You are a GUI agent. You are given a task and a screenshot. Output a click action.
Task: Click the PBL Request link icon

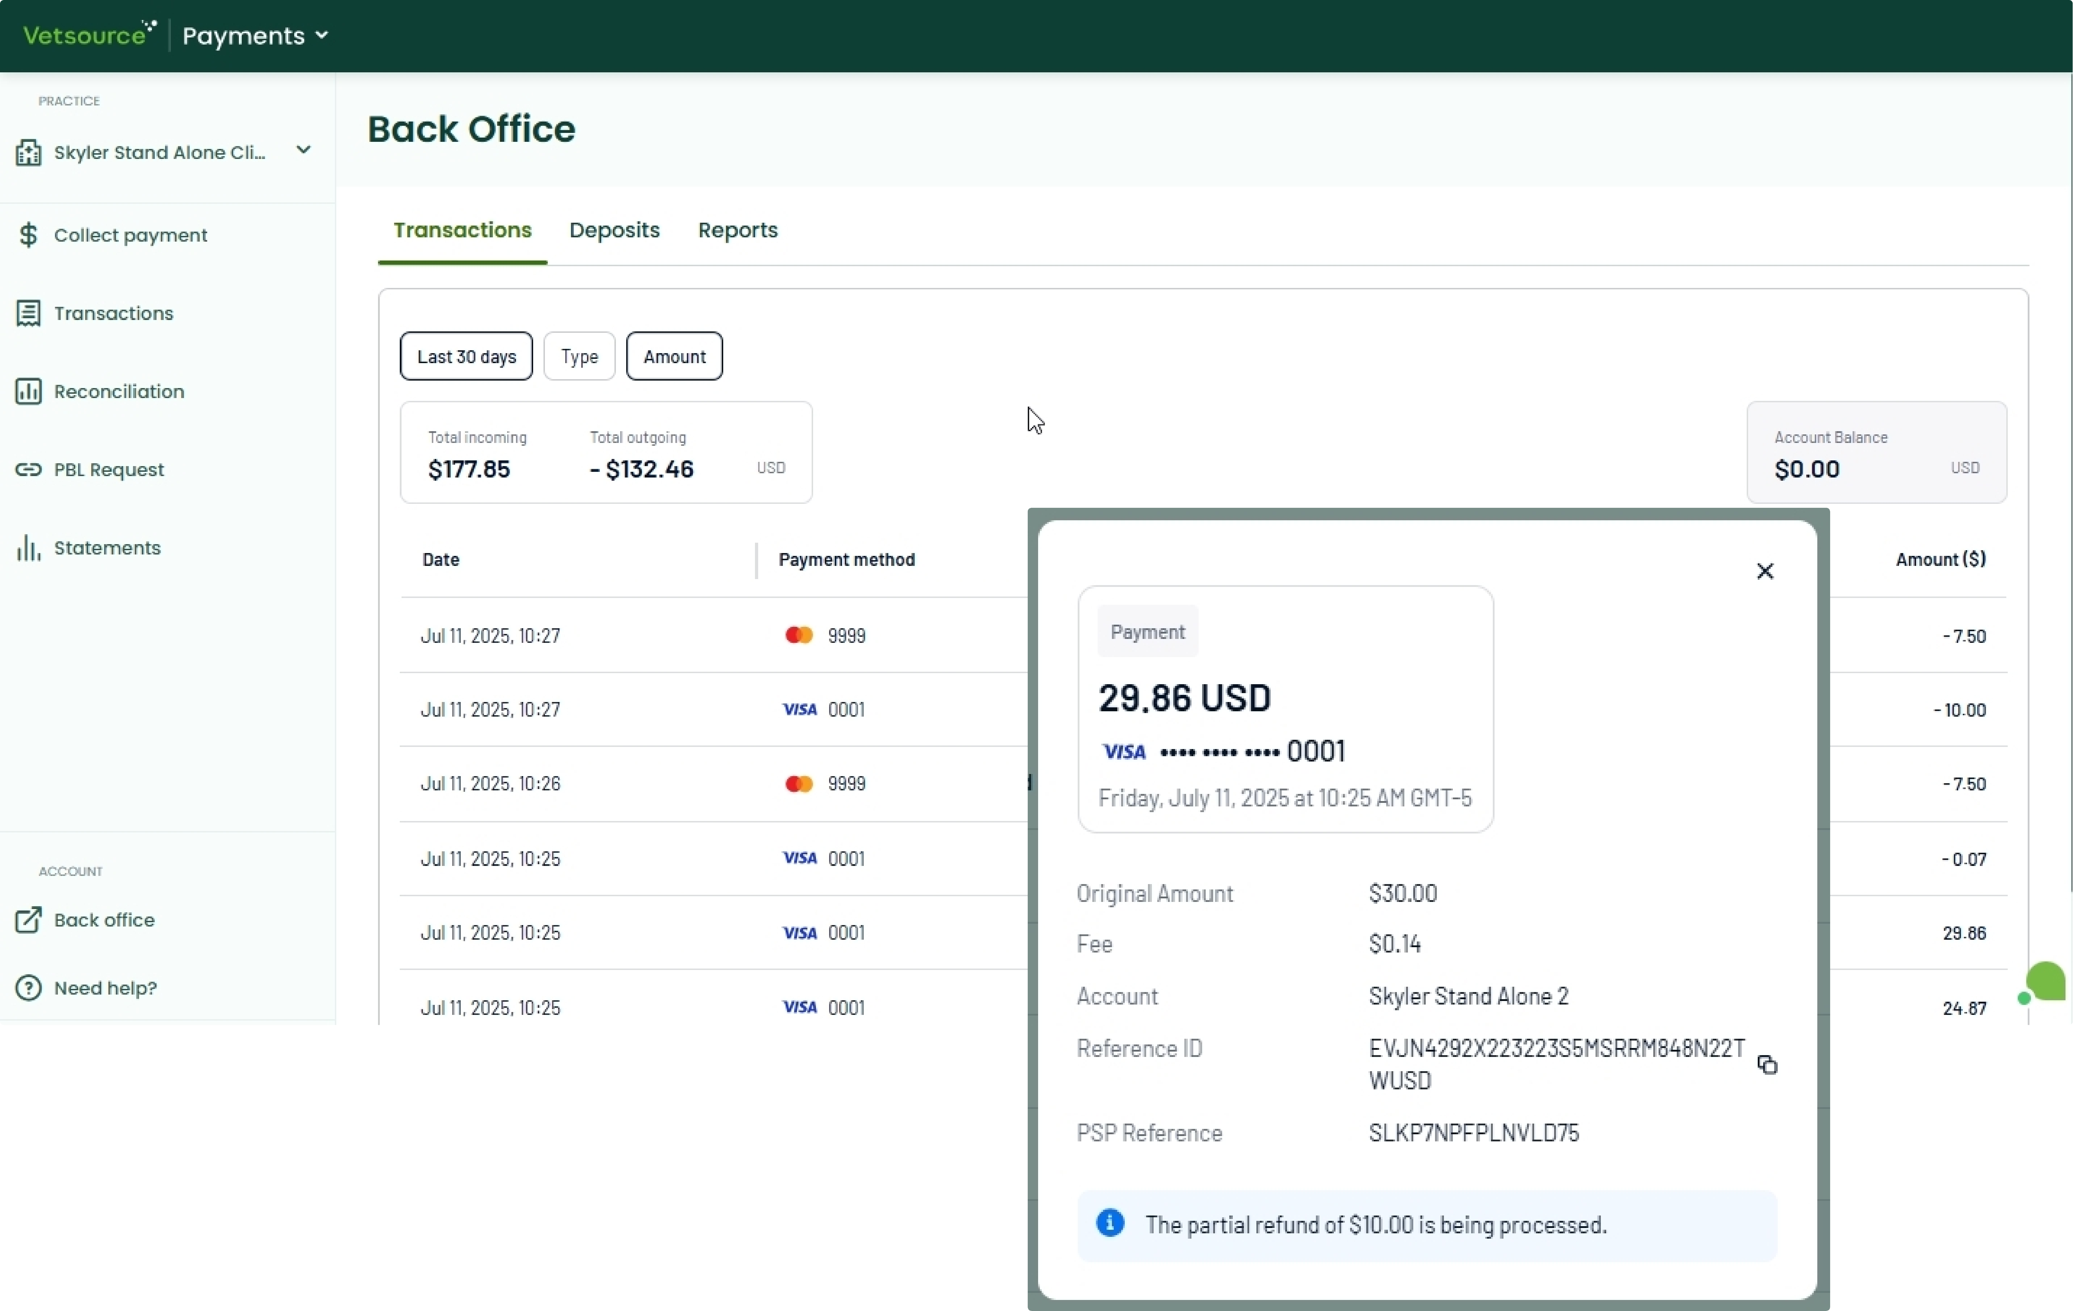pyautogui.click(x=29, y=470)
